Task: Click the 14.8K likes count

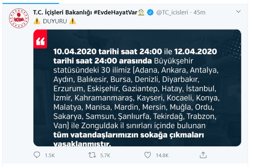Action: pyautogui.click(x=162, y=156)
